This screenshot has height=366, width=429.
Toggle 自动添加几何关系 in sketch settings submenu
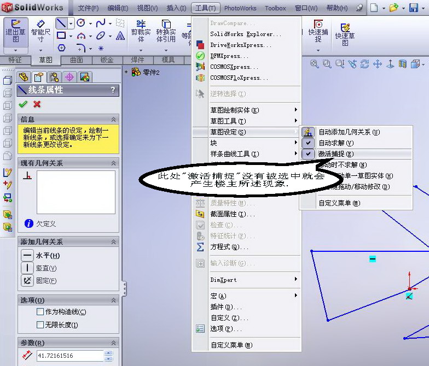(x=356, y=132)
